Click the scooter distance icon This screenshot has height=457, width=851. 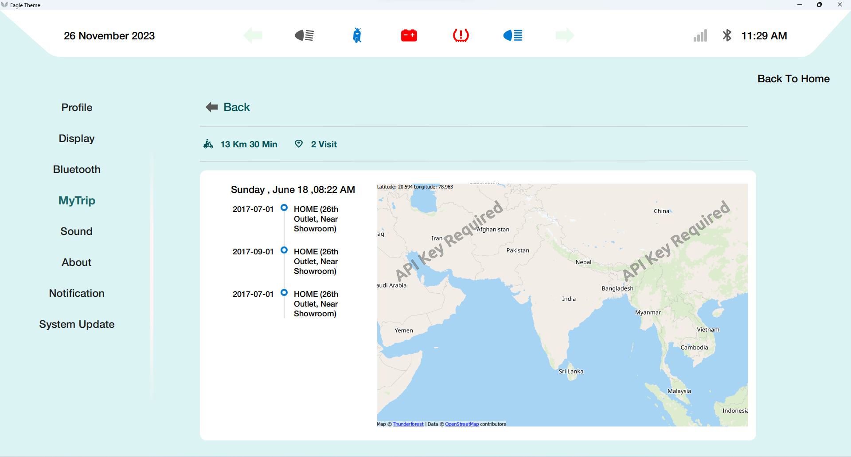click(208, 144)
